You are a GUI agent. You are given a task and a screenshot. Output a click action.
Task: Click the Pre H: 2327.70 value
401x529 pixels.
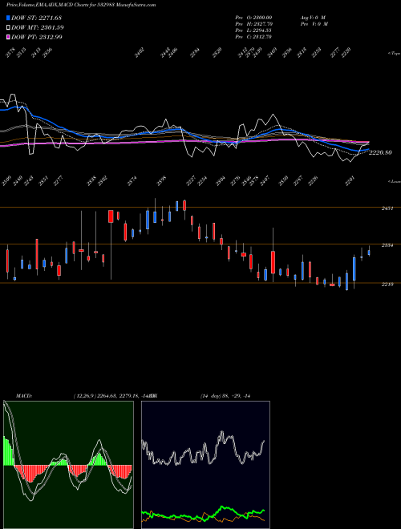click(x=253, y=24)
